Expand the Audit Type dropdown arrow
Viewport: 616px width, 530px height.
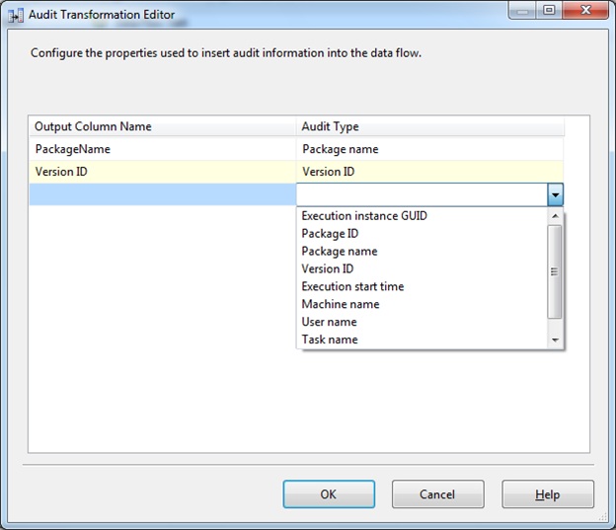click(x=556, y=194)
